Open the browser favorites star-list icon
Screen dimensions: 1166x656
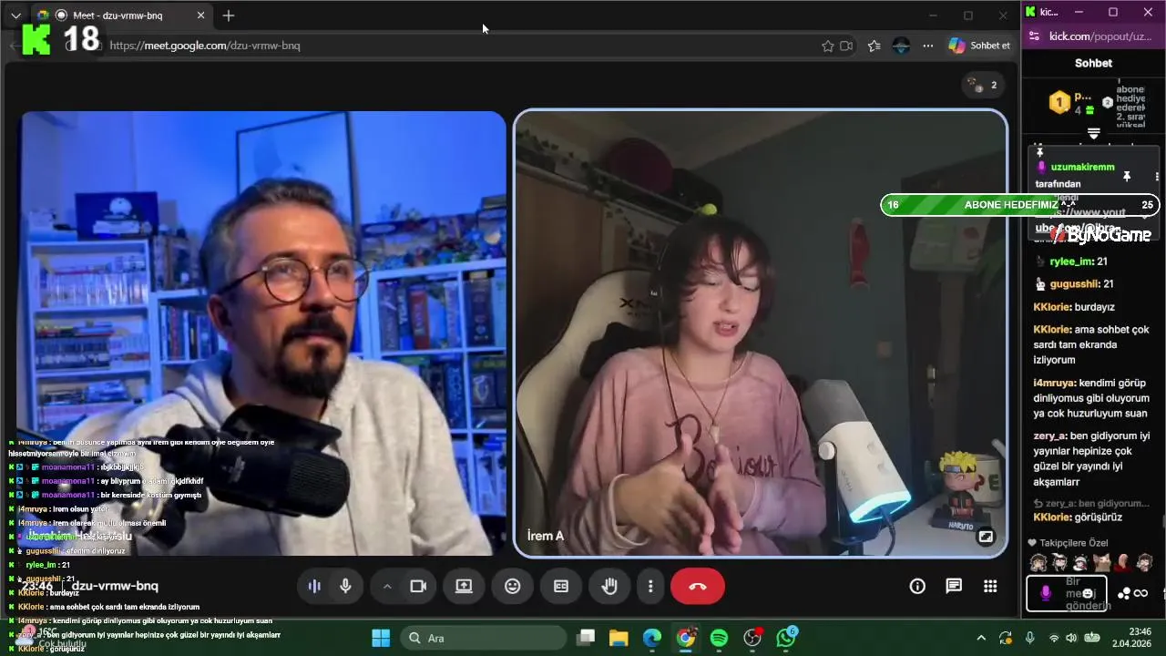pos(874,46)
